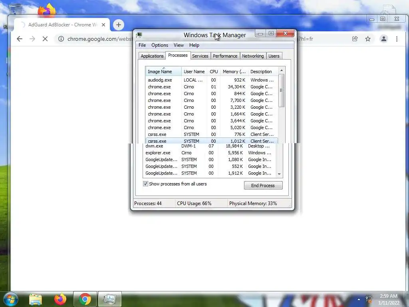Viewport: 409px width, 307px height.
Task: Open File Explorer from taskbar
Action: tap(36, 299)
